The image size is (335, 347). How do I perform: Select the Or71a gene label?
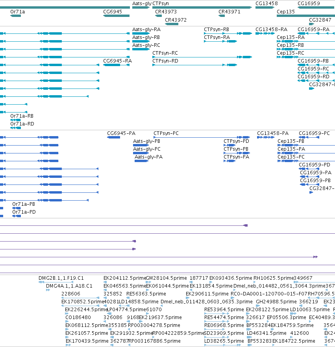tap(17, 12)
